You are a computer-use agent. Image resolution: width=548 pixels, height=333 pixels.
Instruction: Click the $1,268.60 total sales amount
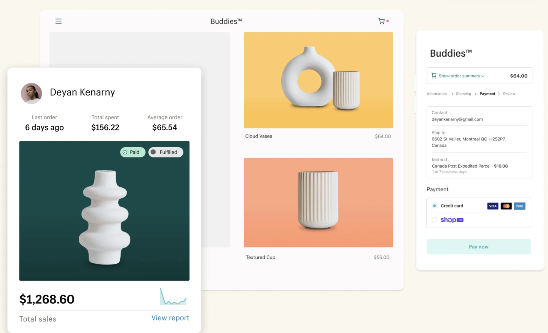(x=47, y=300)
